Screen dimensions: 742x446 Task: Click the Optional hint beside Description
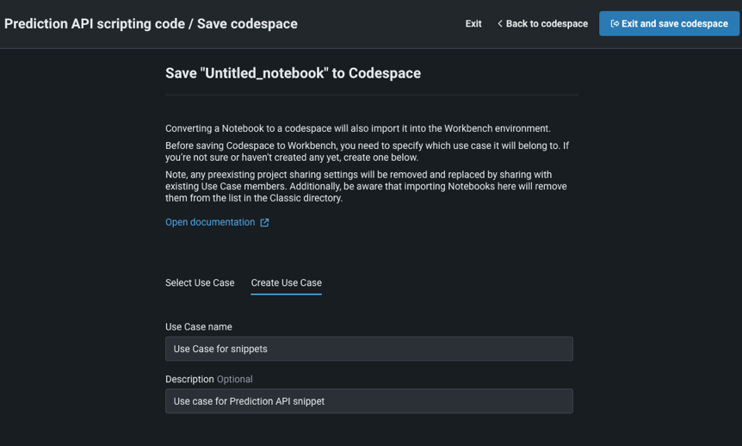[x=235, y=379]
